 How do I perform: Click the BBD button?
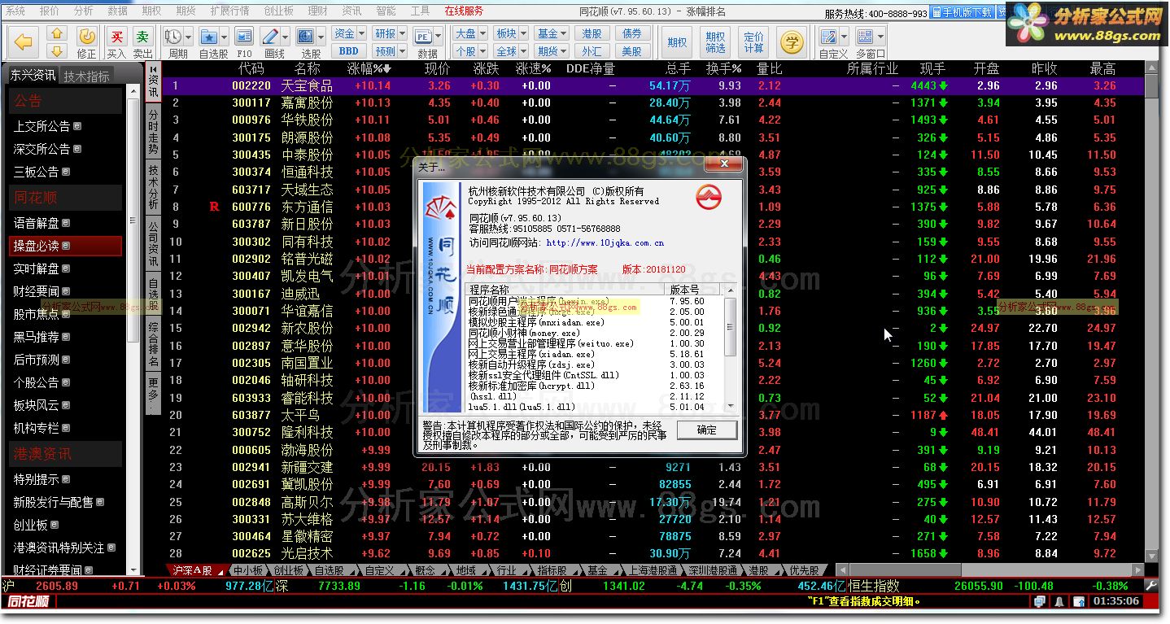tap(349, 50)
